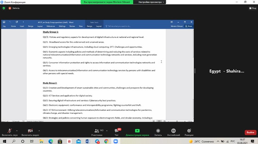Switch to the Review ribbon tab
The height and width of the screenshot is (144, 258).
coord(72,26)
